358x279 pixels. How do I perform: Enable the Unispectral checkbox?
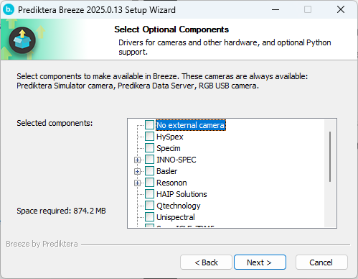pyautogui.click(x=149, y=217)
